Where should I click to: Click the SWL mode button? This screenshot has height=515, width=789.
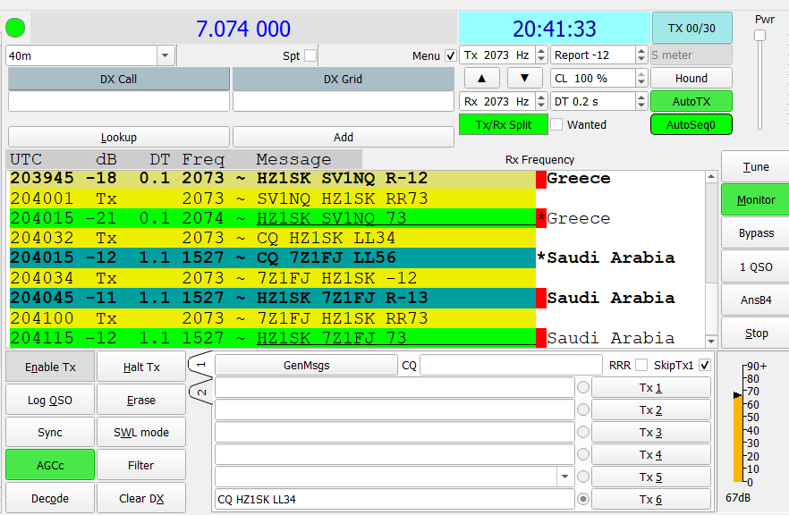(x=141, y=432)
